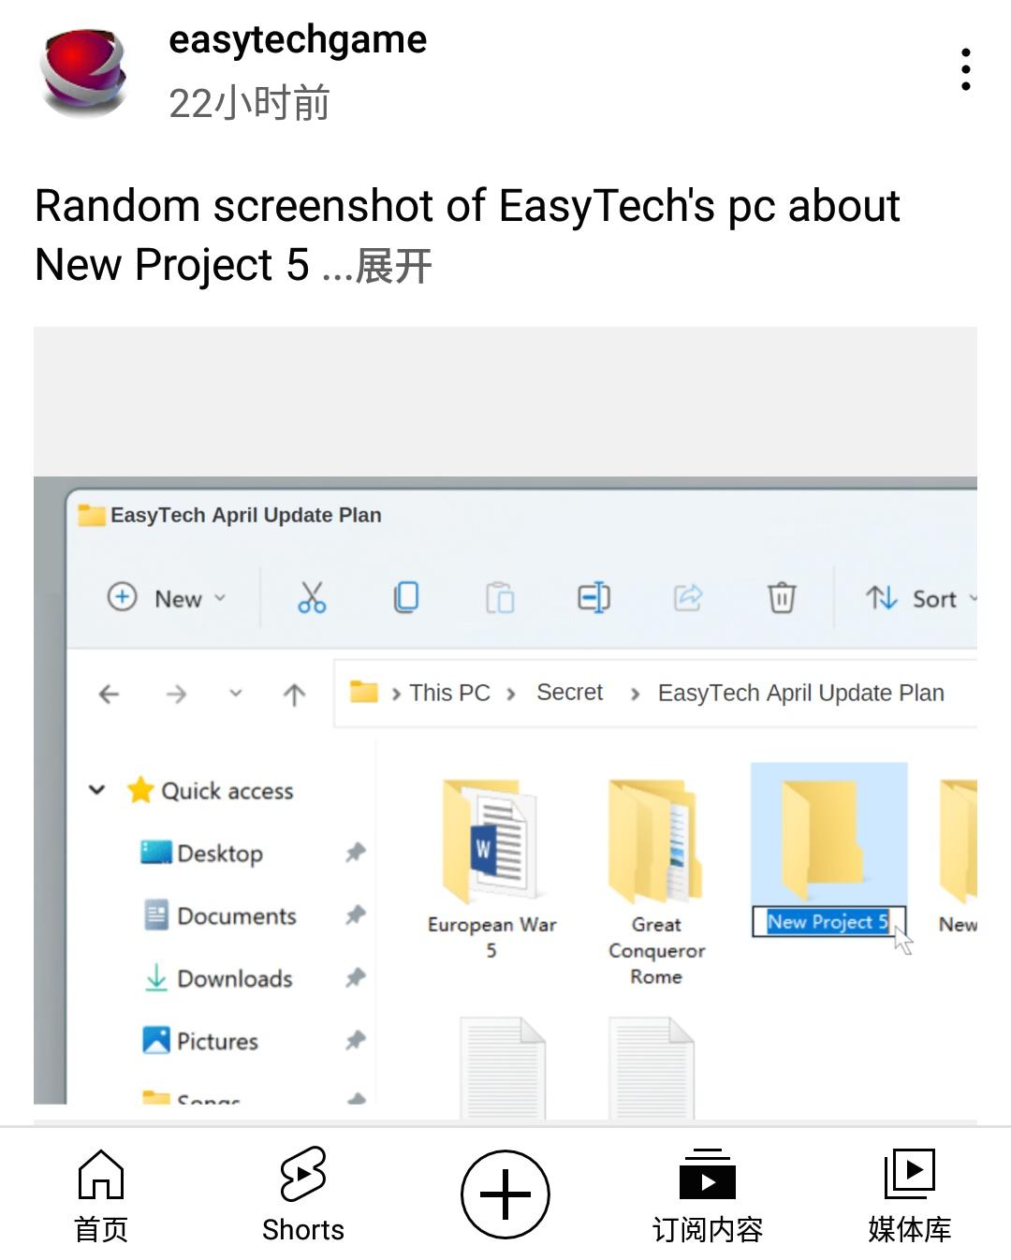
Task: Click the New Project 5 name field
Action: [x=828, y=922]
